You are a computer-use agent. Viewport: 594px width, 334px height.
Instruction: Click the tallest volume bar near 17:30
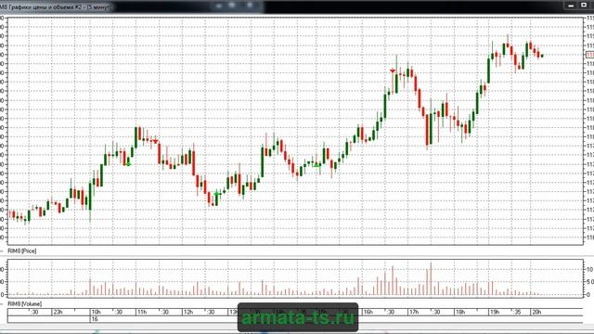[431, 278]
